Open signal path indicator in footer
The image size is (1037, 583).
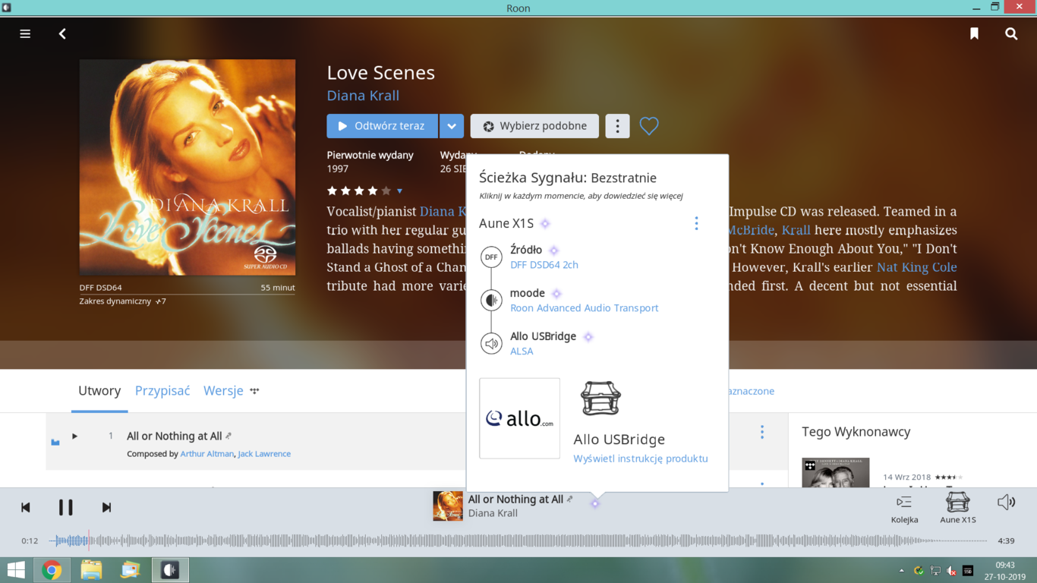pos(595,503)
